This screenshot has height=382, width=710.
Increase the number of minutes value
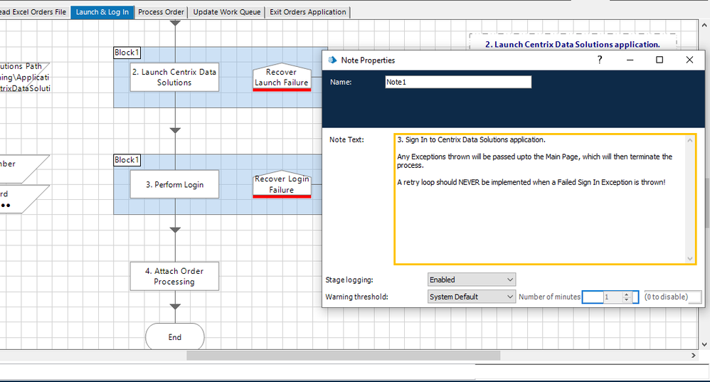pyautogui.click(x=626, y=294)
